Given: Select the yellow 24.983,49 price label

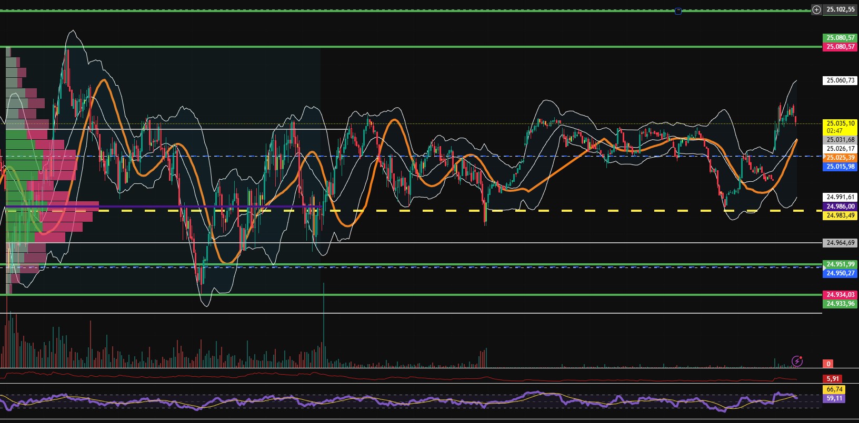Looking at the screenshot, I should click(x=840, y=215).
